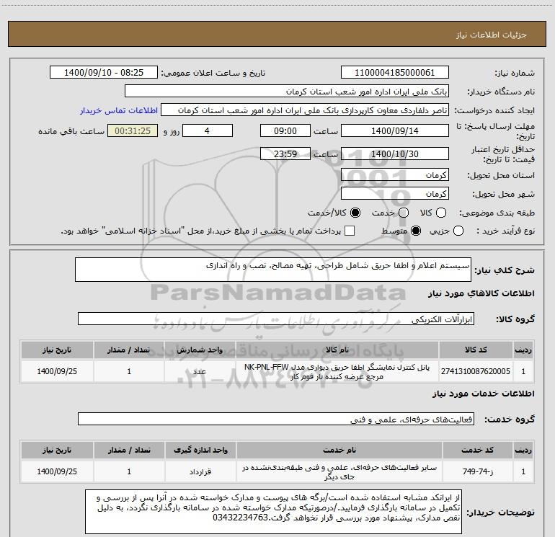Click the service name cell سایر فعالیت‌های حرفه‌ای

[339, 471]
